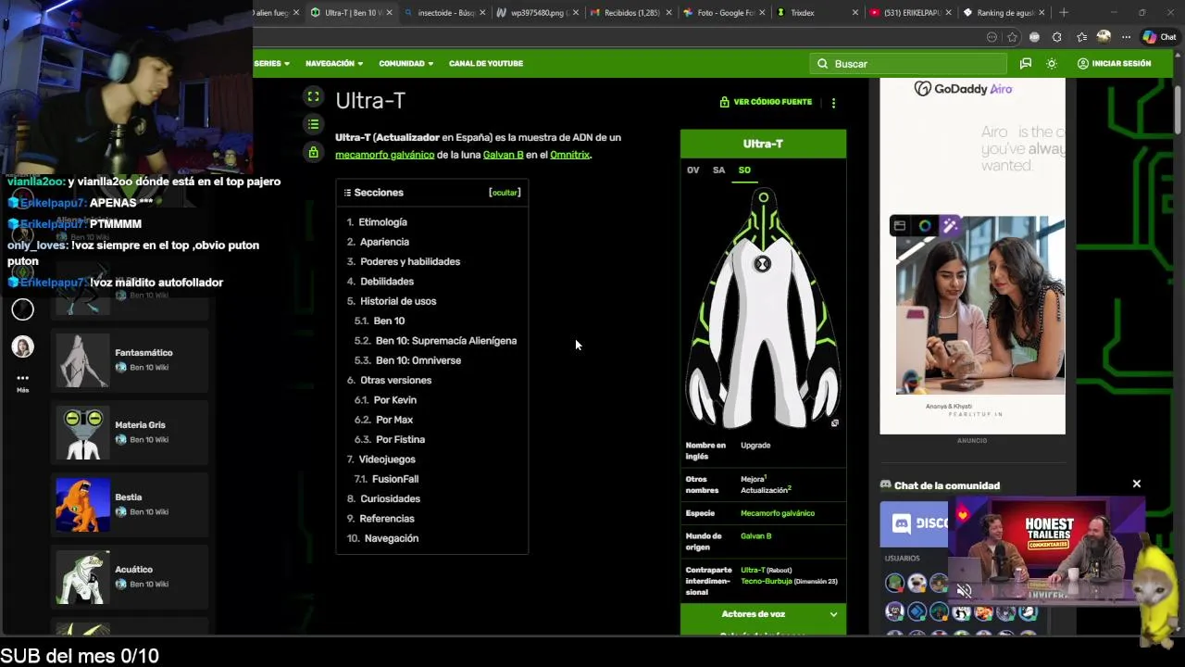Click Galvan B in Mundo de origen row

756,536
